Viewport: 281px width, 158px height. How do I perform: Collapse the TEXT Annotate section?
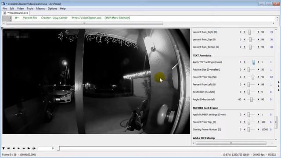(202, 56)
